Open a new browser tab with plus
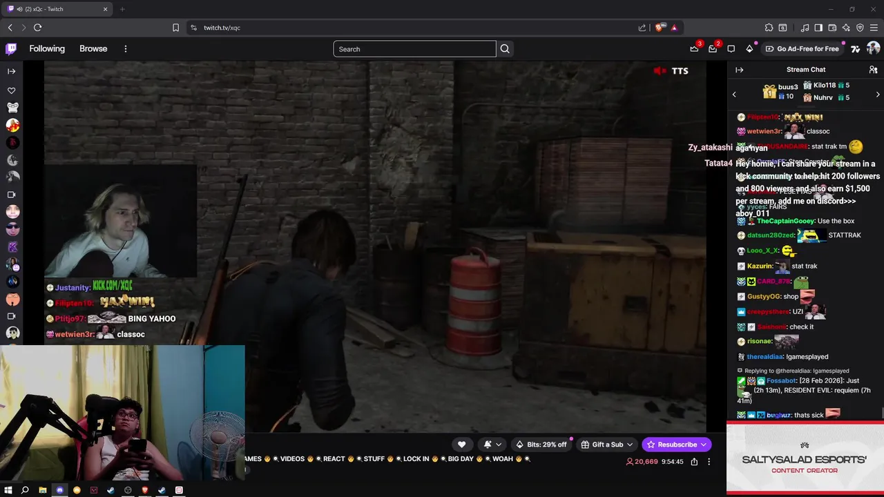This screenshot has width=884, height=497. pyautogui.click(x=122, y=9)
